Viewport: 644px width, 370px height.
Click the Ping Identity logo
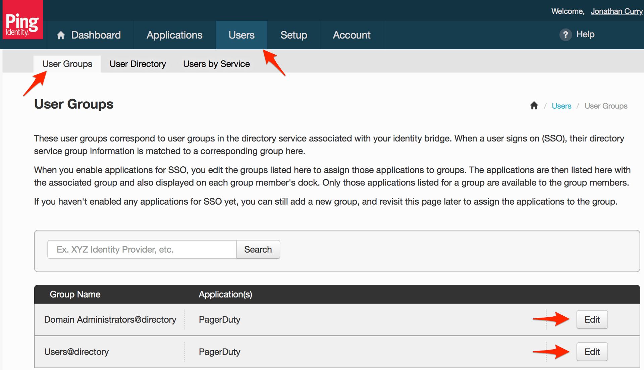[22, 20]
